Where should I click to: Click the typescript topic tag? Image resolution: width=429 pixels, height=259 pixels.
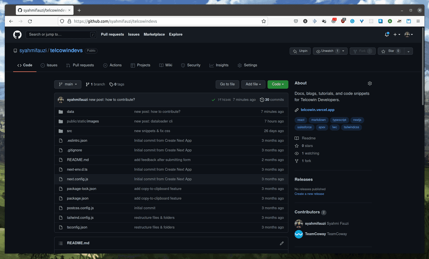coord(339,120)
